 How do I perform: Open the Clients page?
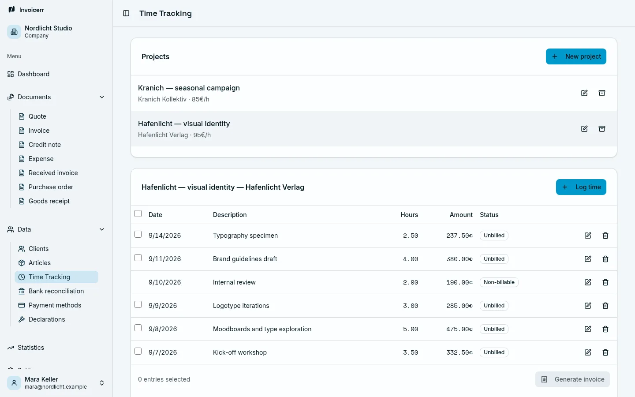56,249
